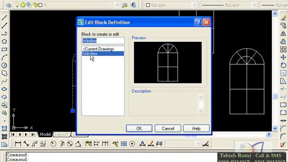Screen dimensions: 288x162
Task: Select the Gradient tool
Action: tap(4, 137)
